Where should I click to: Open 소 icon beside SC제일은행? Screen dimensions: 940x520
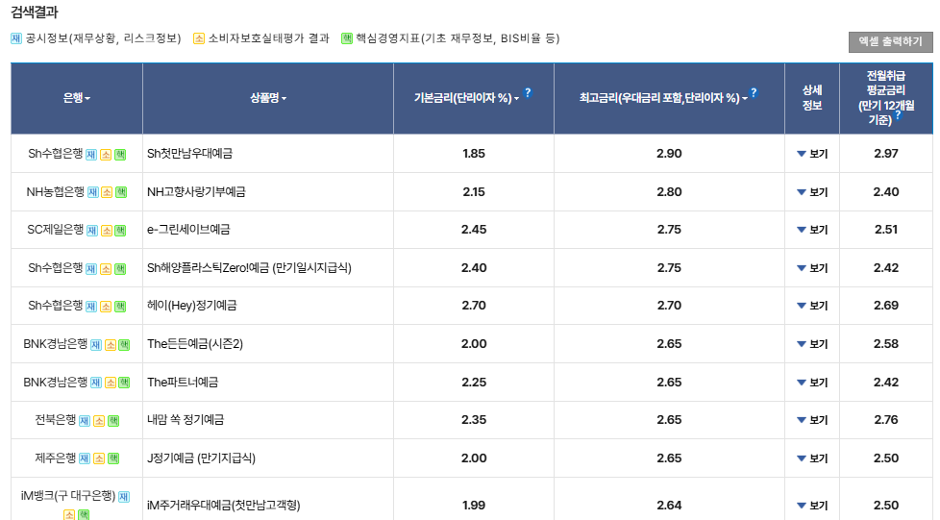click(x=106, y=231)
